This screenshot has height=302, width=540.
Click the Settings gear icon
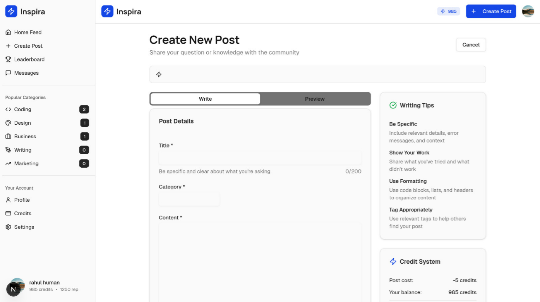pos(8,227)
